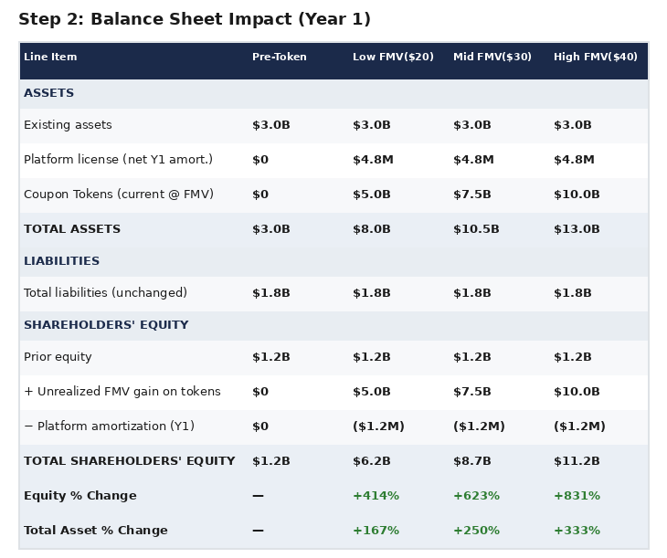The width and height of the screenshot is (667, 558).
Task: Select the LIABILITIES section header row
Action: coord(61,261)
